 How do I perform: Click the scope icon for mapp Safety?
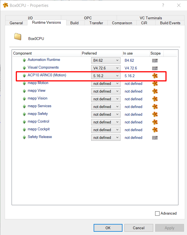(155, 115)
